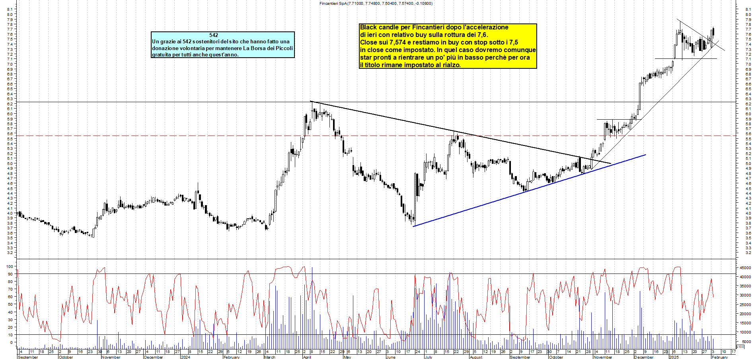The image size is (752, 359).
Task: Click the "70" oscillator scale label
Action: click(x=10, y=289)
